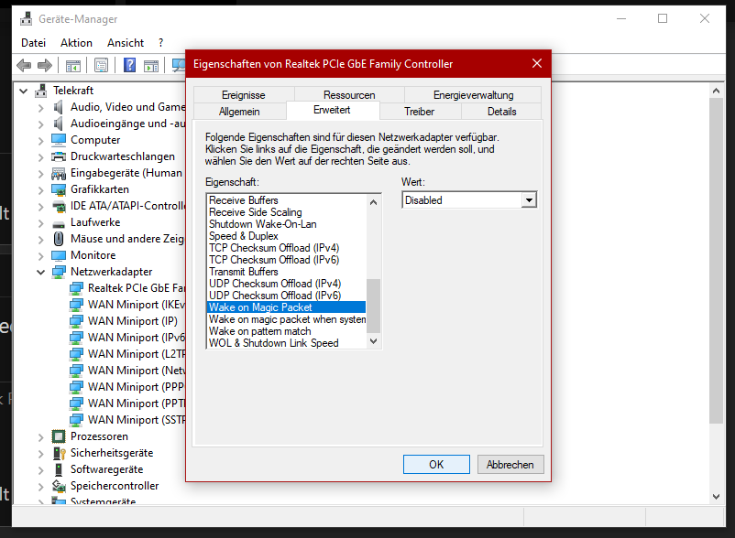Click the Back arrow in Geräte-Manager toolbar
Image resolution: width=735 pixels, height=538 pixels.
pos(24,66)
